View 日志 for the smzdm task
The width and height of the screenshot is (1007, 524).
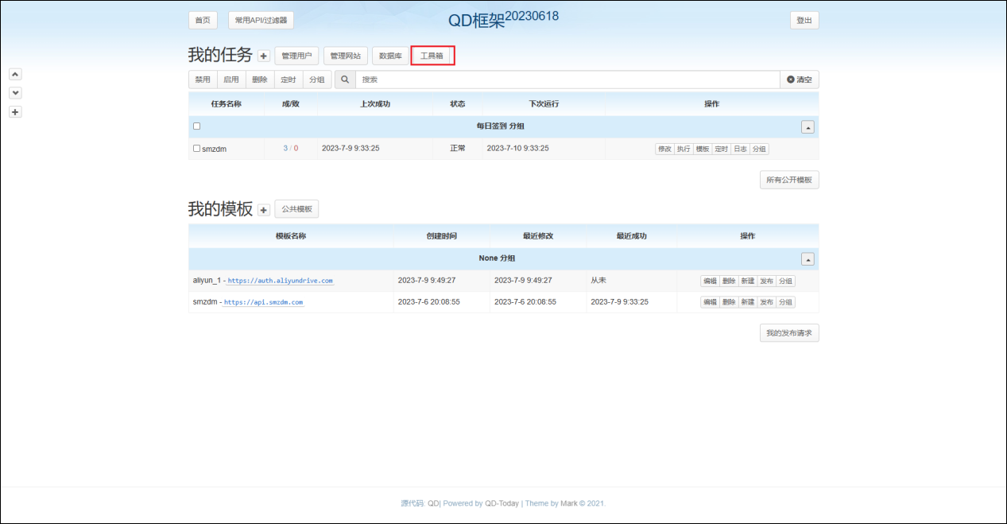click(740, 149)
